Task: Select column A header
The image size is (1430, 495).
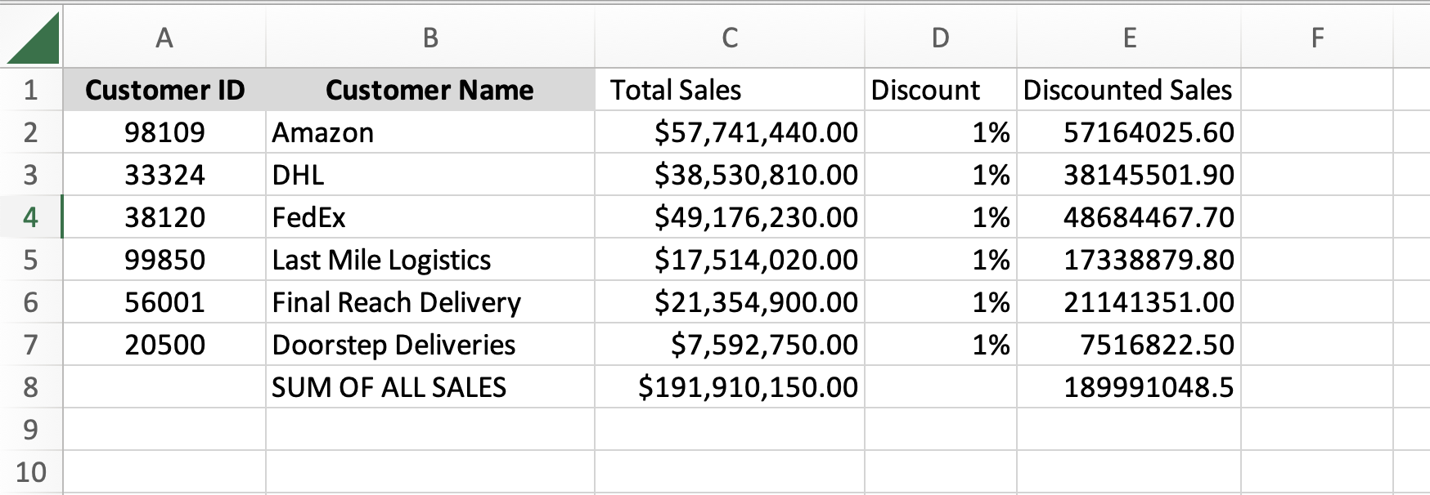Action: point(164,38)
